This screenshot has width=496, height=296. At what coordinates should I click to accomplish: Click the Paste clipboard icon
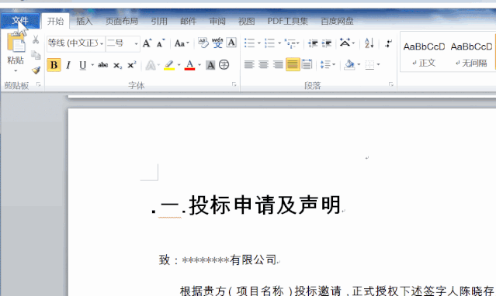coord(16,43)
